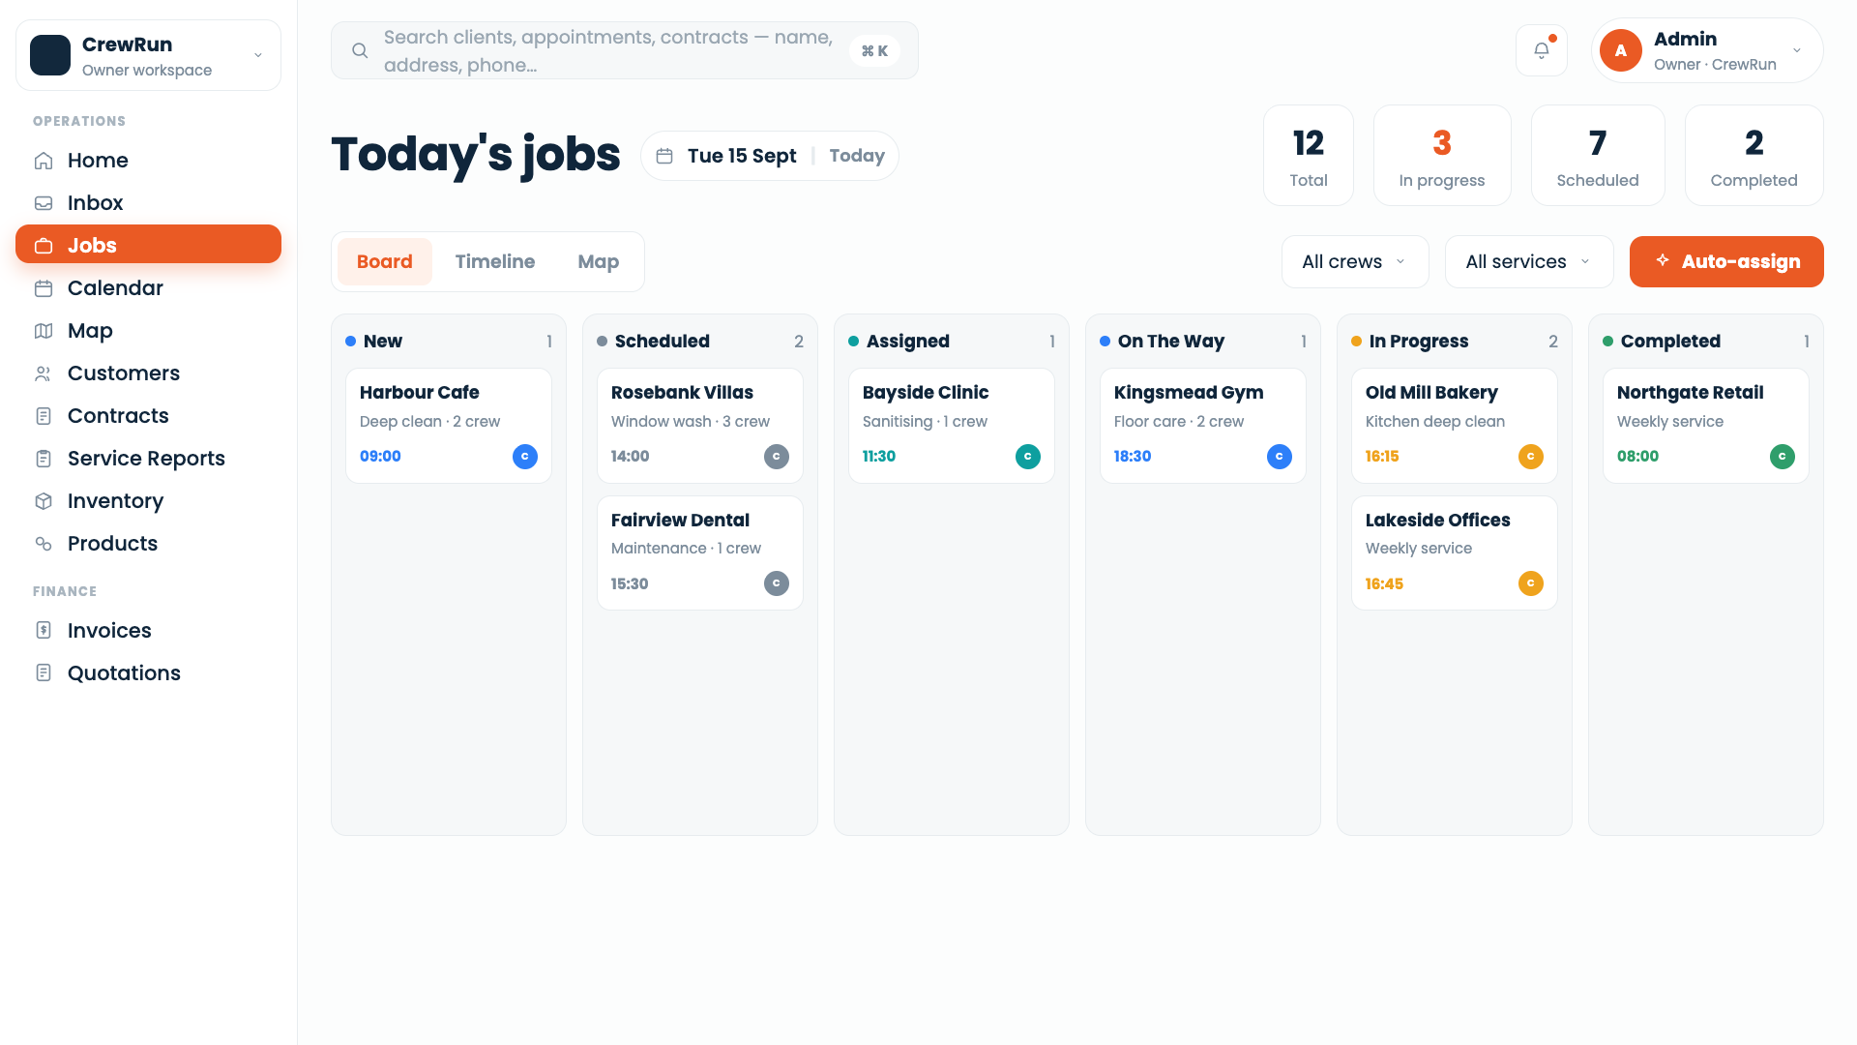The height and width of the screenshot is (1045, 1857).
Task: Select Jobs in the sidebar menu
Action: point(148,244)
